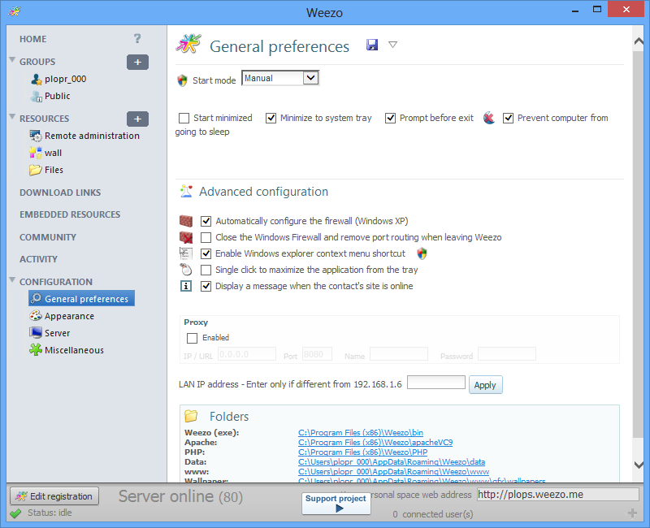Open the Weezo\bin folder link

[361, 433]
